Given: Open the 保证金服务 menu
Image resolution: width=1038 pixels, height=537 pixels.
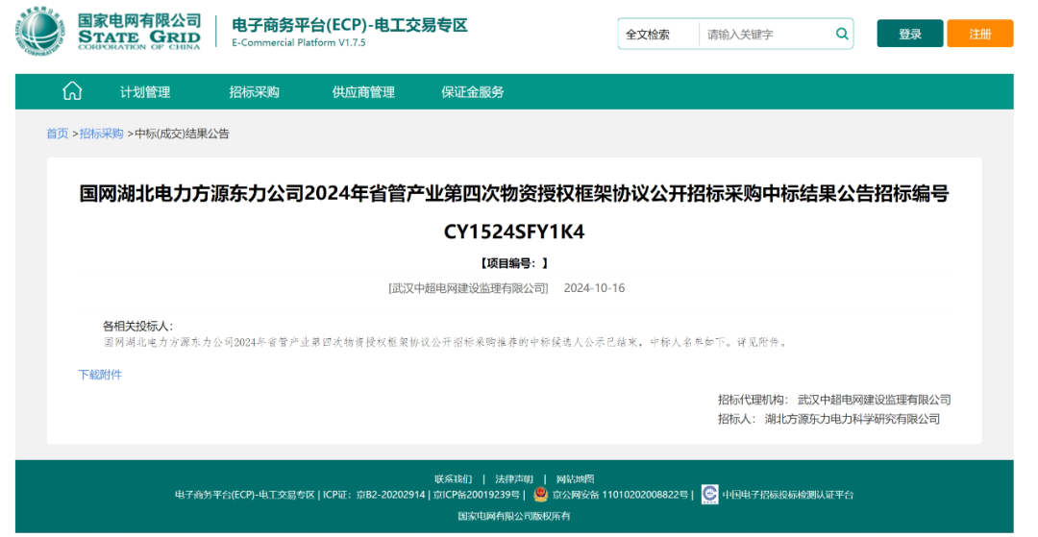Looking at the screenshot, I should click(473, 92).
